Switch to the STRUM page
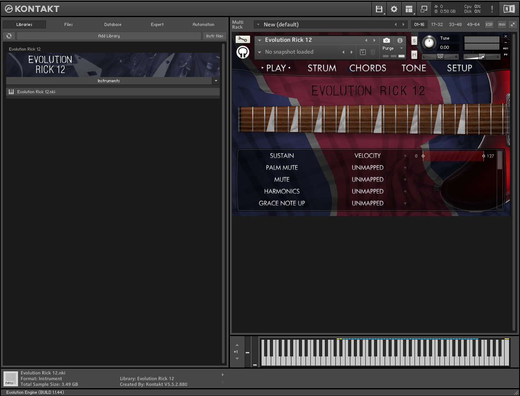520x396 pixels. coord(322,68)
